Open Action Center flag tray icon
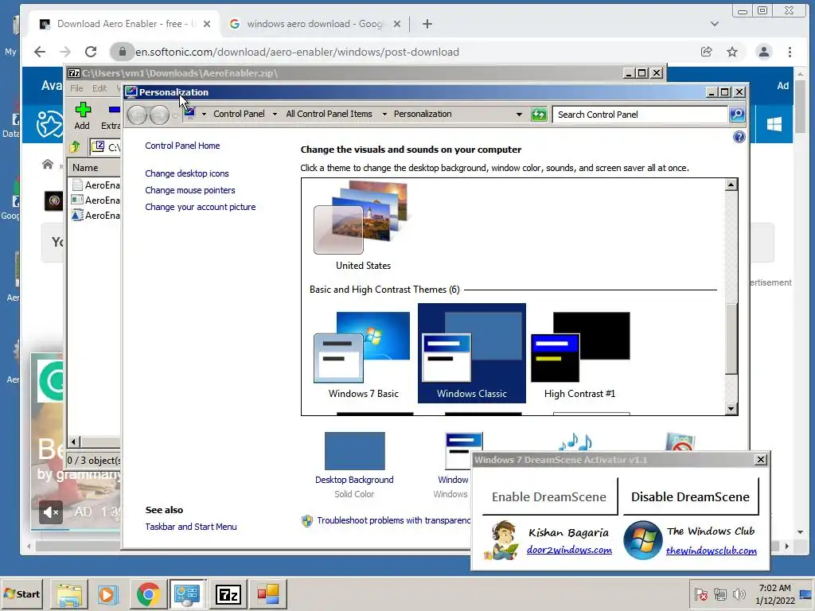The image size is (815, 611). [x=700, y=593]
